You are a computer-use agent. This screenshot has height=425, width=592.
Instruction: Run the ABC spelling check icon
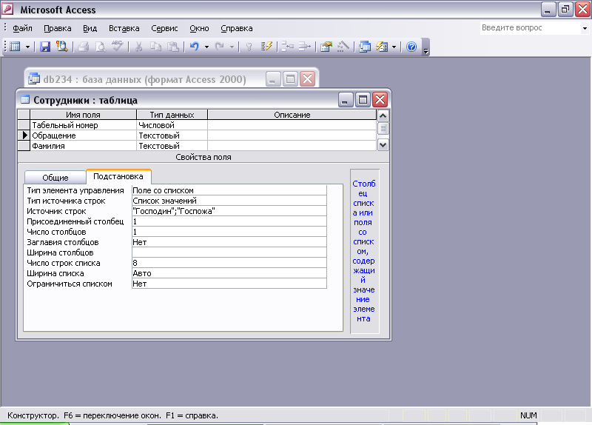click(x=118, y=47)
